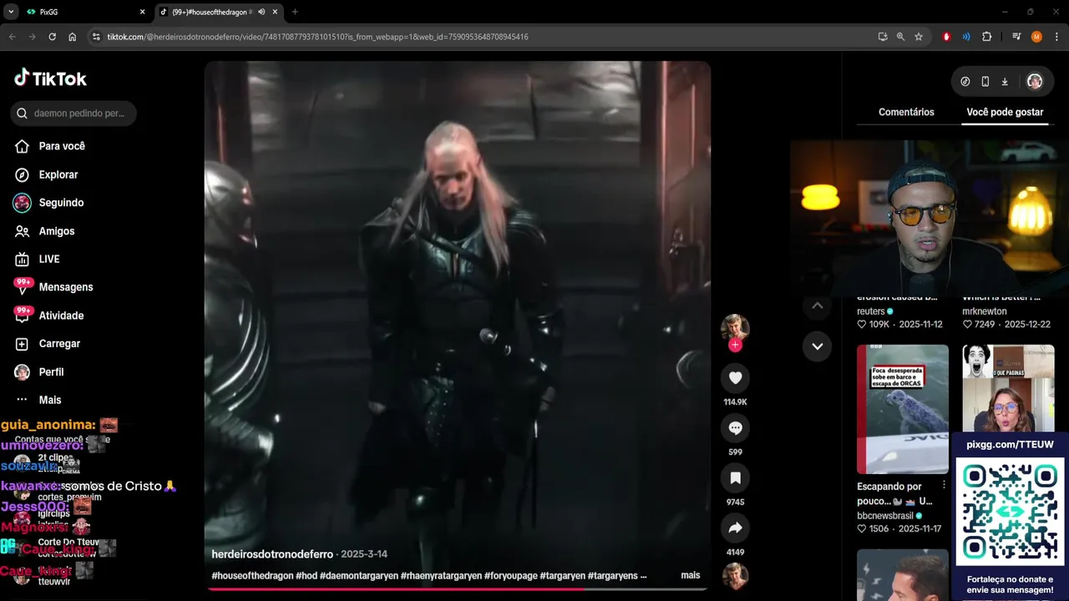Screen dimensions: 1069x601
Task: Bookmark page with star icon
Action: 919,37
